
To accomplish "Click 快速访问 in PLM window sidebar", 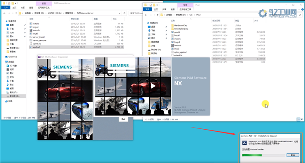I will [x=154, y=23].
